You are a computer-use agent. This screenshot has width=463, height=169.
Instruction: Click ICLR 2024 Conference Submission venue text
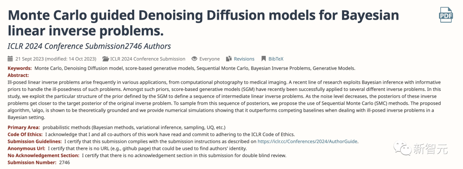click(147, 59)
